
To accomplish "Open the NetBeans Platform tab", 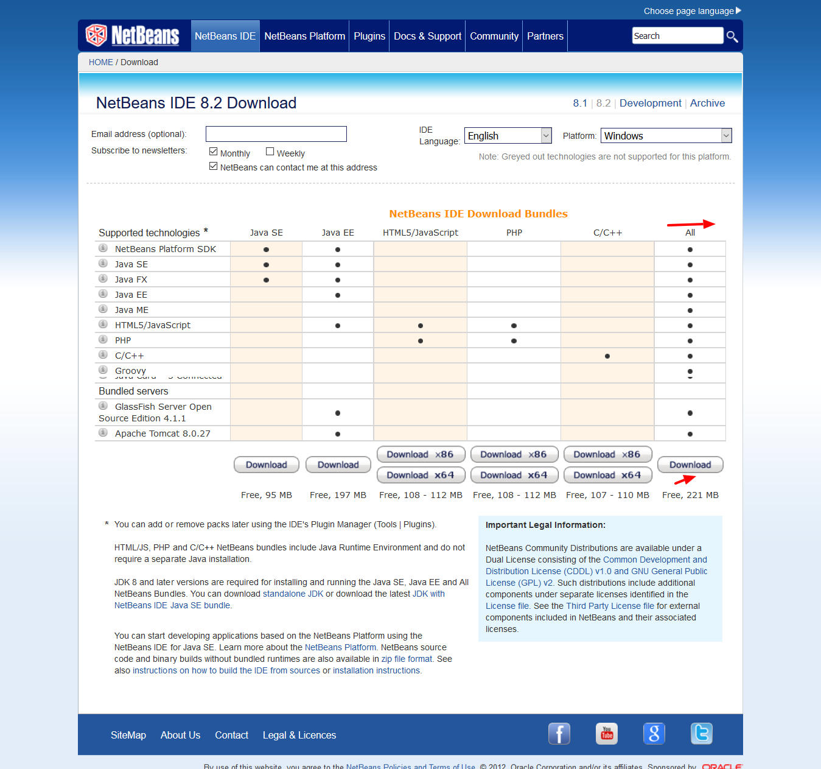I will pyautogui.click(x=305, y=36).
